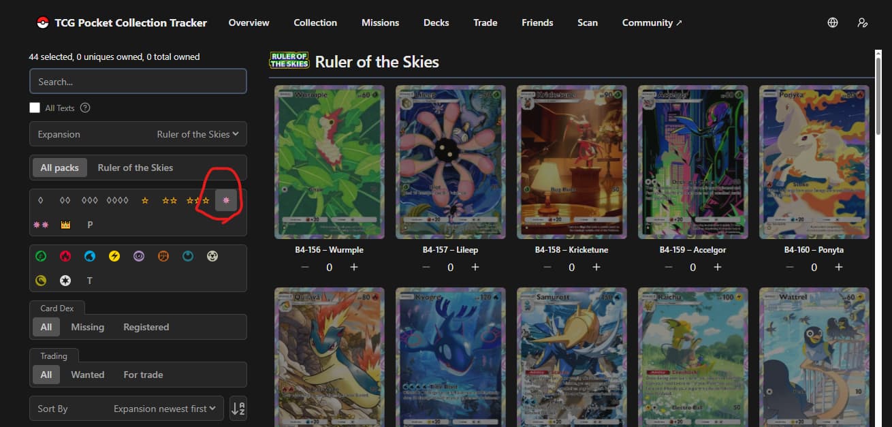This screenshot has width=892, height=427.
Task: Open the Raichu card image
Action: [x=693, y=357]
